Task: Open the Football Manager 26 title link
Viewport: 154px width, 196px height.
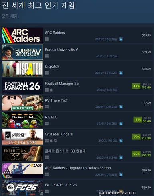Action: [x=62, y=84]
